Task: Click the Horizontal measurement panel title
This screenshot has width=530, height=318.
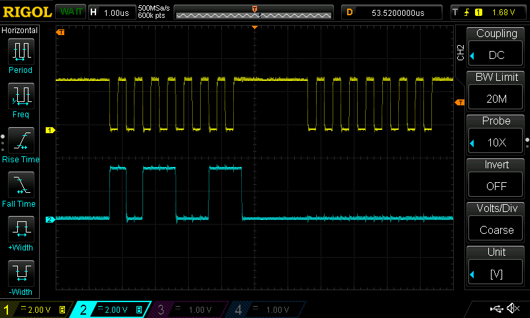Action: coord(20,30)
